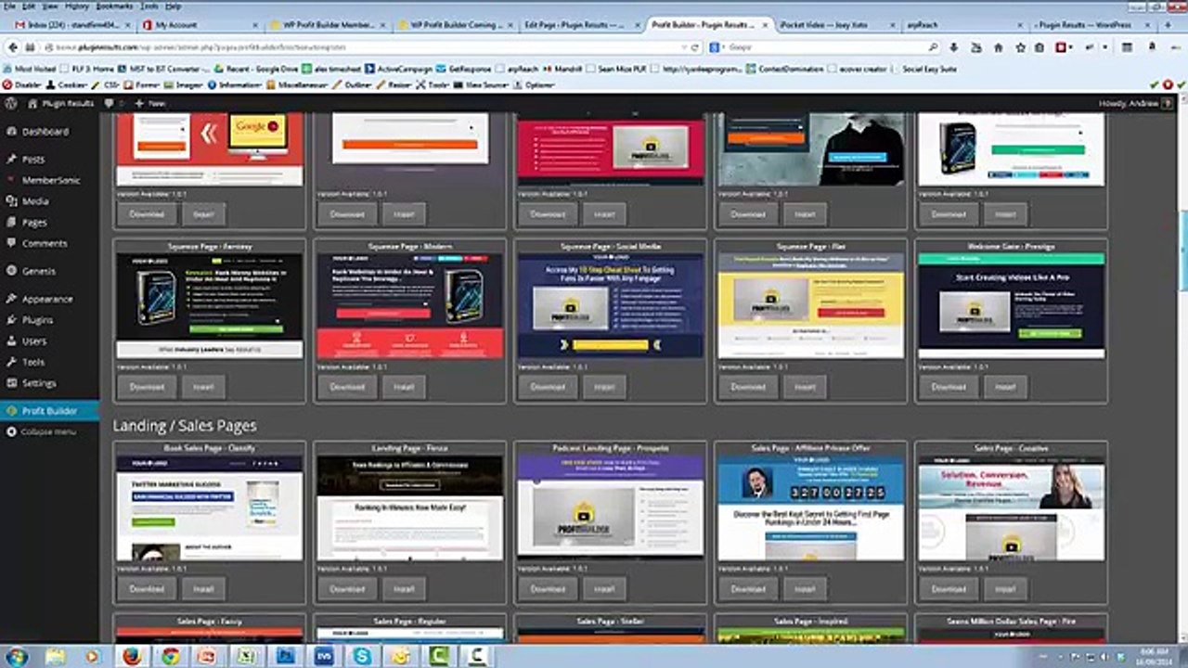This screenshot has height=668, width=1188.
Task: Click the Users icon in the sidebar
Action: [x=10, y=340]
